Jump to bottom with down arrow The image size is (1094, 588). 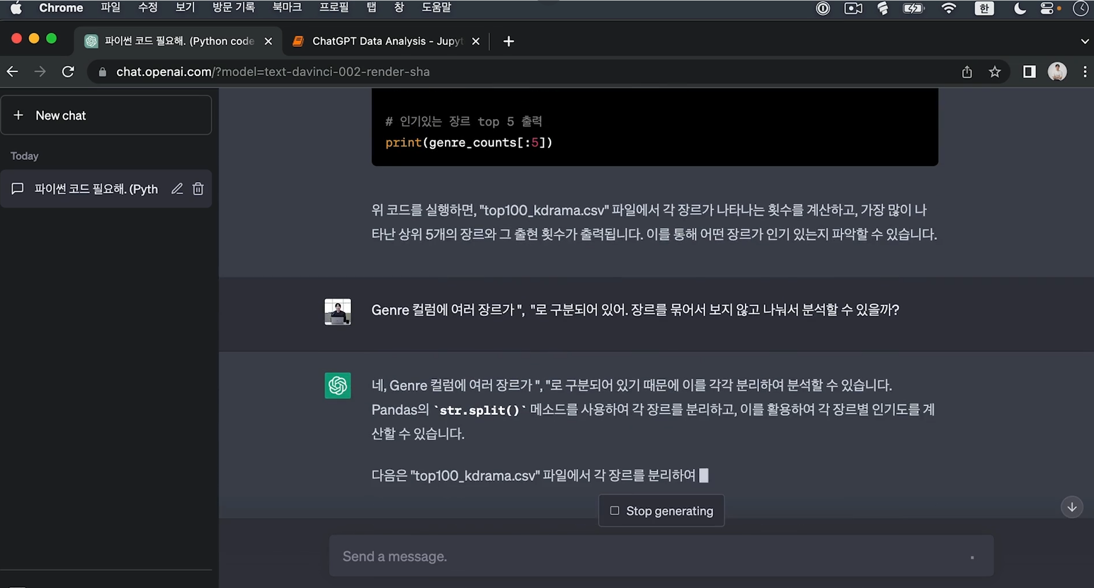point(1072,507)
